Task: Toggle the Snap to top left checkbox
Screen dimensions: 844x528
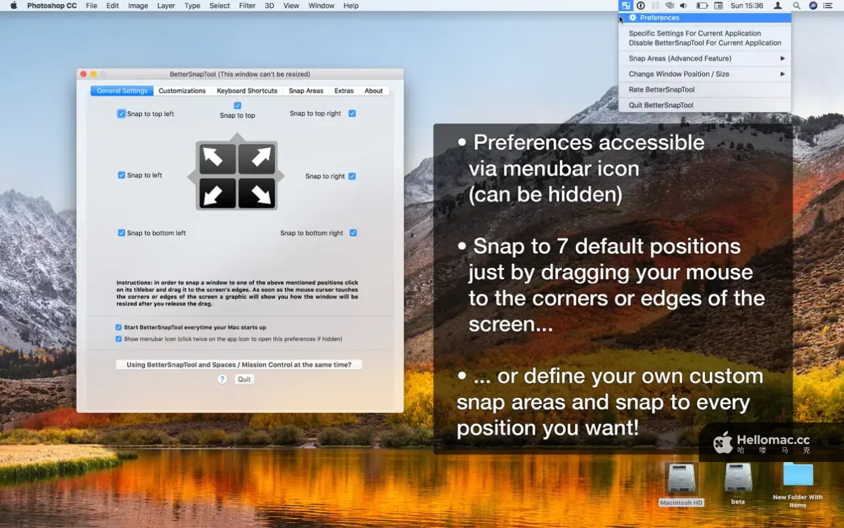Action: tap(121, 114)
